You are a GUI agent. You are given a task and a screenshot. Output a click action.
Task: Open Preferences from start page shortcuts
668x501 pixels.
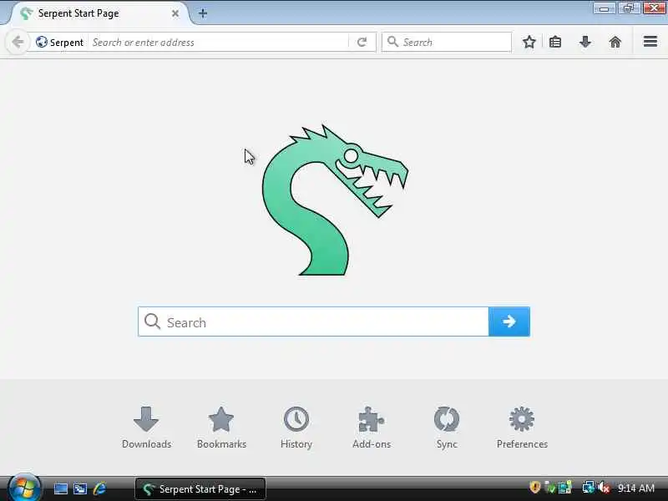(x=522, y=428)
